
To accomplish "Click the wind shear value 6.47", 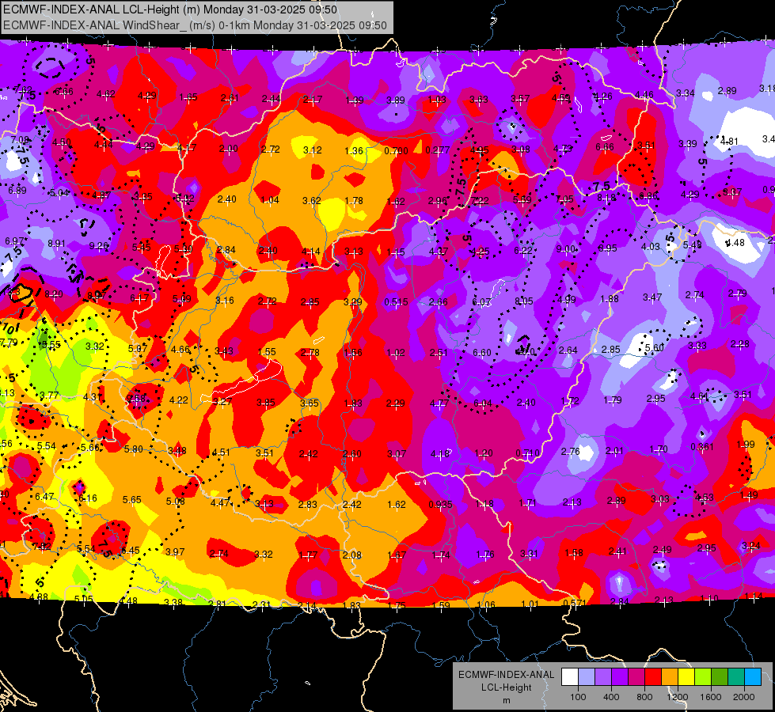I will click(44, 496).
